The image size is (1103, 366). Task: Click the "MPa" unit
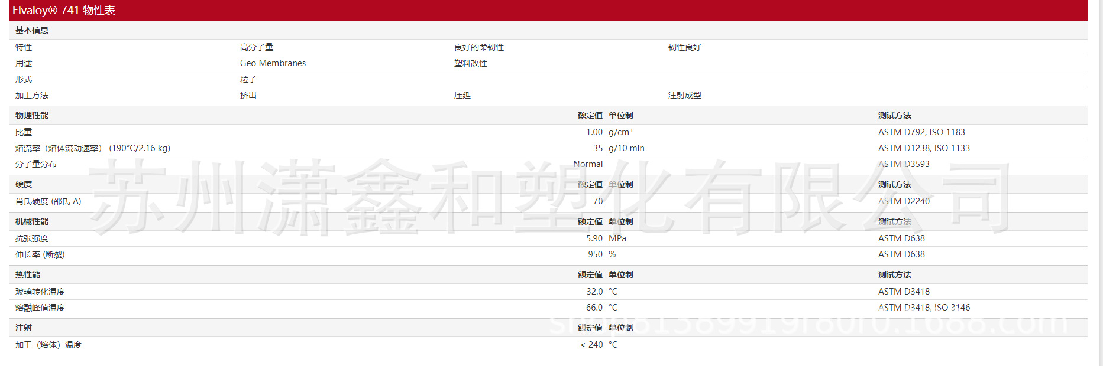(x=617, y=238)
